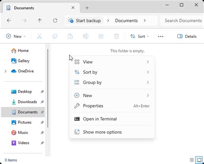Switch to details list view in status bar
Viewport: 204px width, 164px height.
coord(192,160)
